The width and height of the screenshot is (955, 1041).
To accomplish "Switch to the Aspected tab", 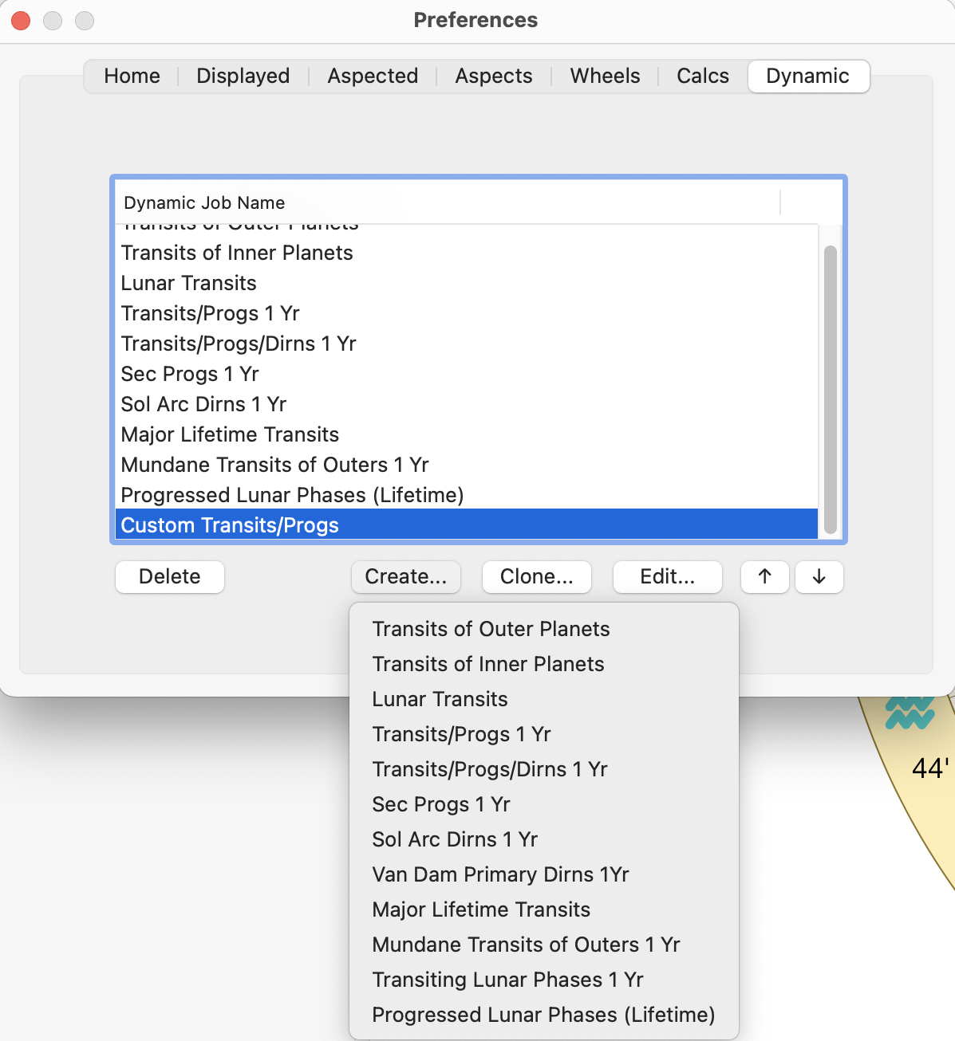I will (373, 76).
